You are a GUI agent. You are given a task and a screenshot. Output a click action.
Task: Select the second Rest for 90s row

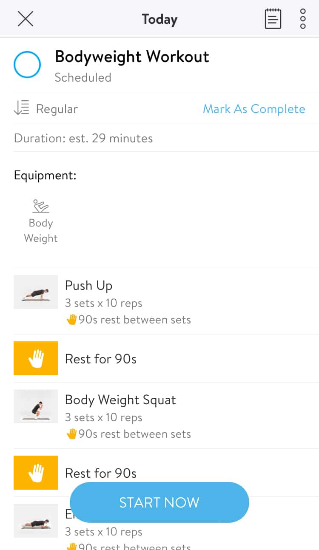click(x=166, y=473)
